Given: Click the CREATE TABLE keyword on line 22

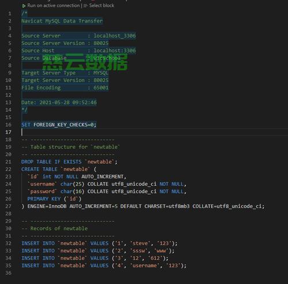Looking at the screenshot, I should pyautogui.click(x=39, y=169).
